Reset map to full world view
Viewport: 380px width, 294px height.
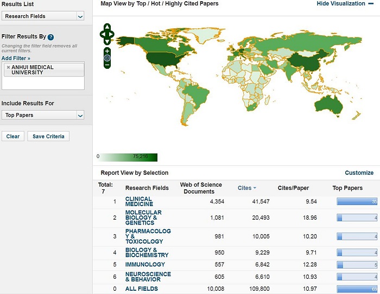[x=107, y=58]
